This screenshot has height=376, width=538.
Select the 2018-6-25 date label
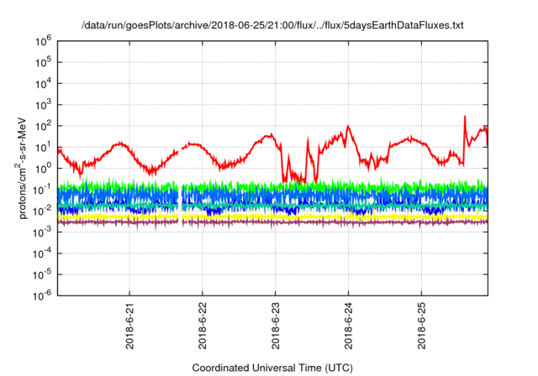point(422,326)
